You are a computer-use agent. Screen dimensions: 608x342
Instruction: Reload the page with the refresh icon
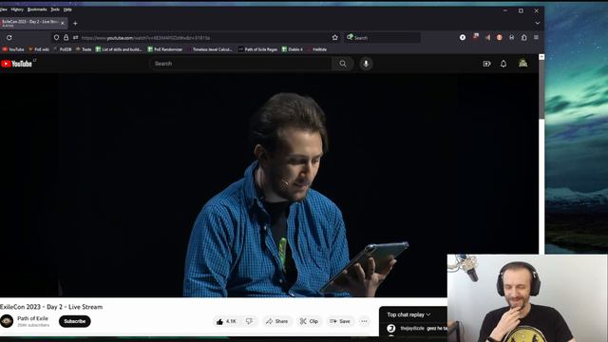(9, 38)
